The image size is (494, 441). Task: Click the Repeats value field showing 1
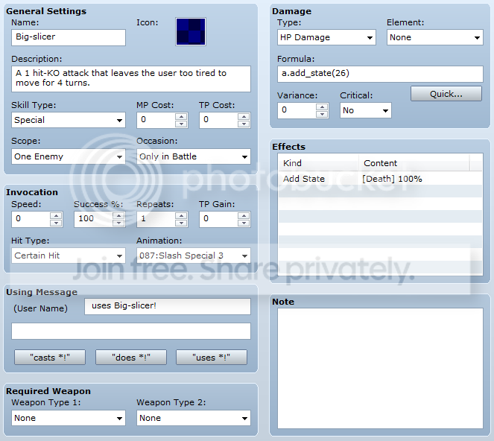[x=156, y=219]
